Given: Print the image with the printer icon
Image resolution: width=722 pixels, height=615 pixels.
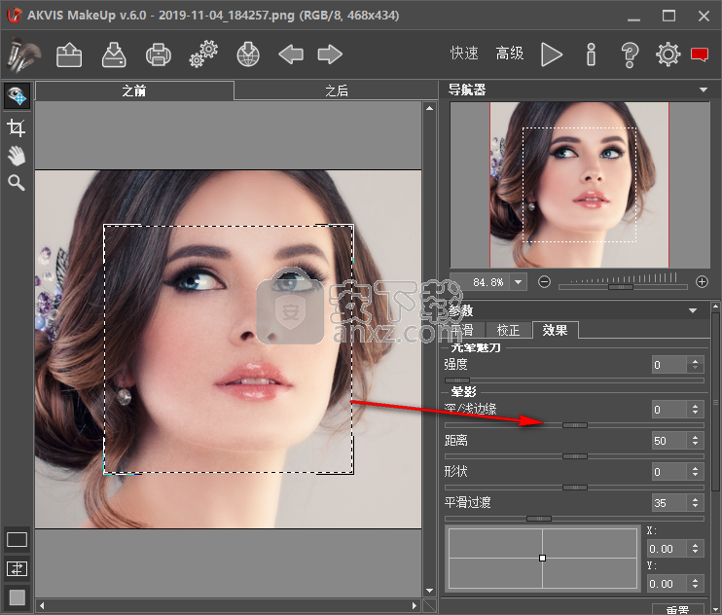Looking at the screenshot, I should click(159, 54).
